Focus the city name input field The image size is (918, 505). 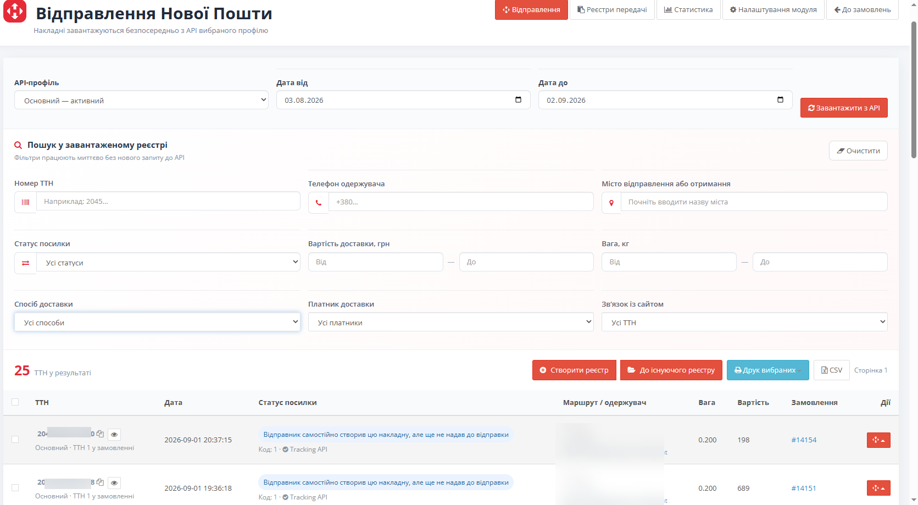pos(754,202)
